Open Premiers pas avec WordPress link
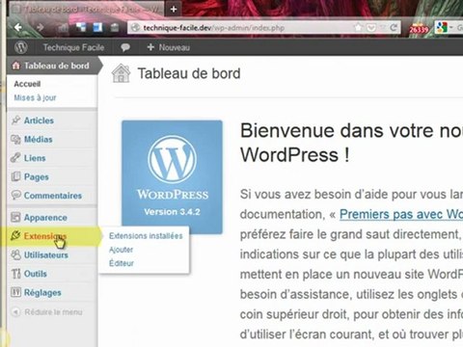This screenshot has height=347, width=463. (x=401, y=214)
